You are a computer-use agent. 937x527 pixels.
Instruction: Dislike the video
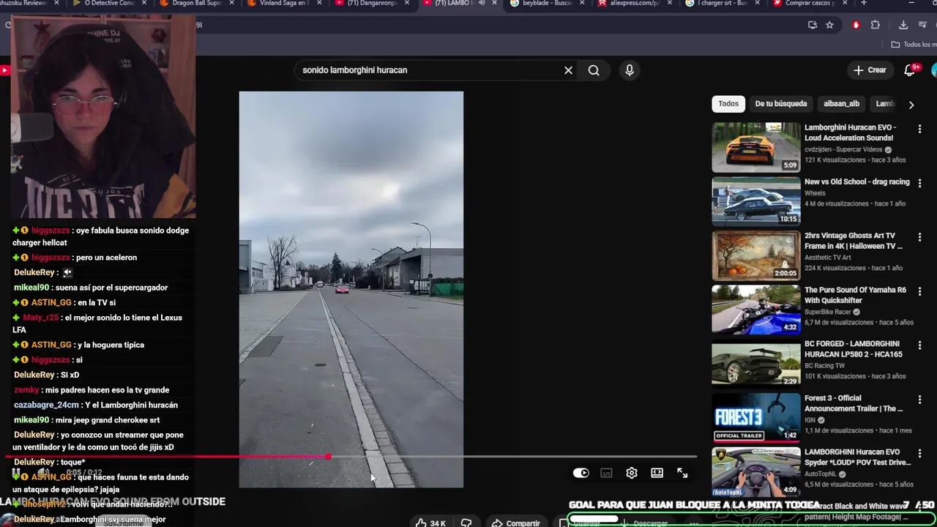click(466, 523)
